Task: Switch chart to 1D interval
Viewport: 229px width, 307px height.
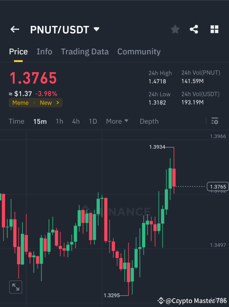Action: point(93,121)
